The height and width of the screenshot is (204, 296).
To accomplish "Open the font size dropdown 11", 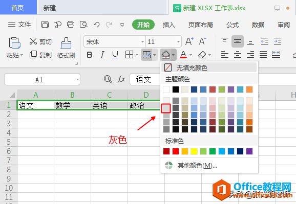I will pos(178,41).
